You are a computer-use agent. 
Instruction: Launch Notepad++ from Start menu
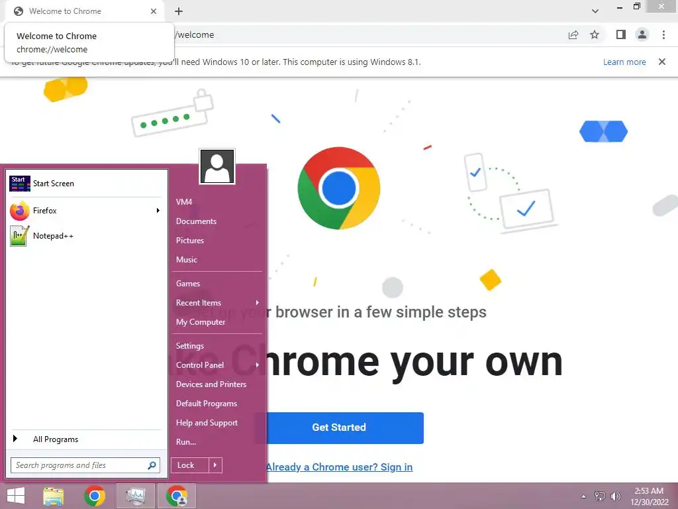click(x=85, y=236)
